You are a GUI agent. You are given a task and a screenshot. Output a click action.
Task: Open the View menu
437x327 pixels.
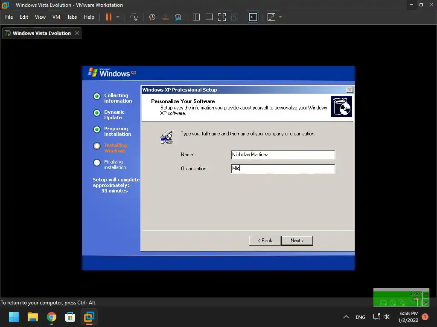pyautogui.click(x=40, y=17)
